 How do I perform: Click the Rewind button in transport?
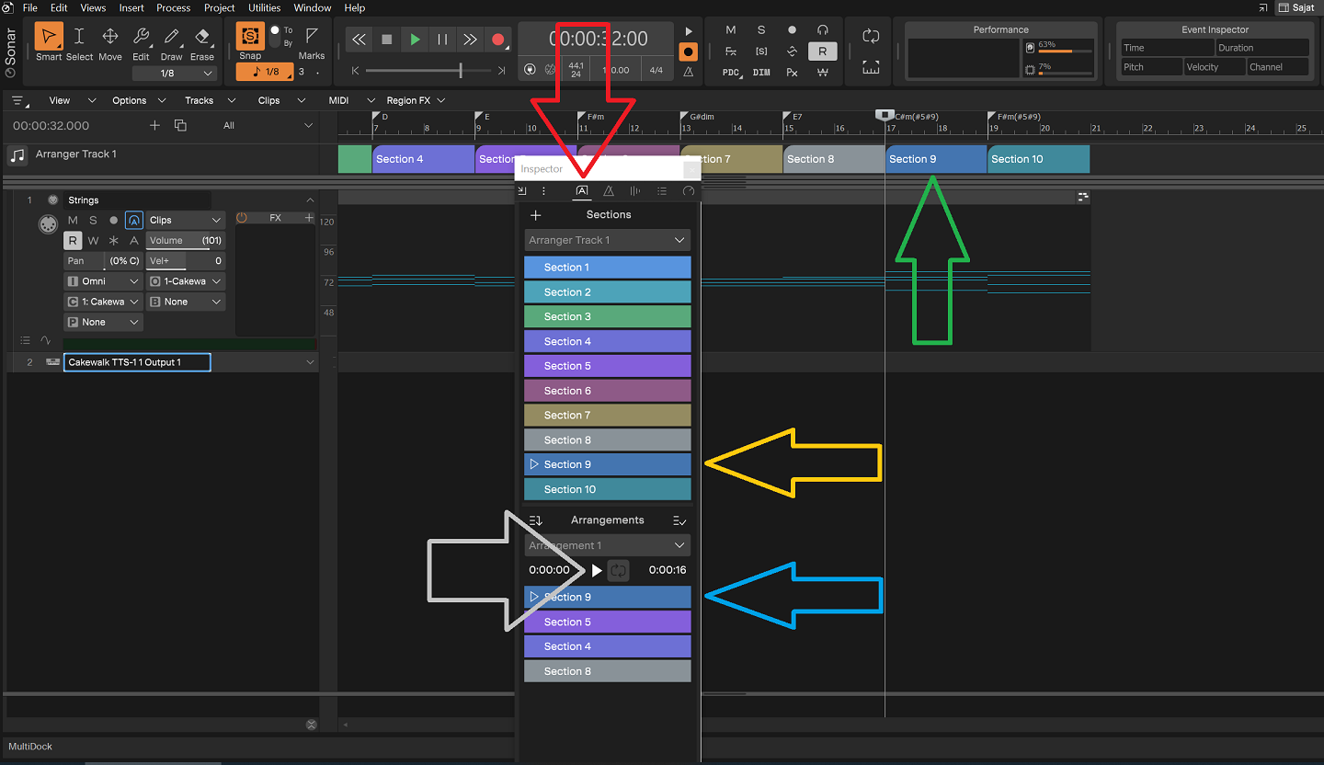[x=359, y=40]
